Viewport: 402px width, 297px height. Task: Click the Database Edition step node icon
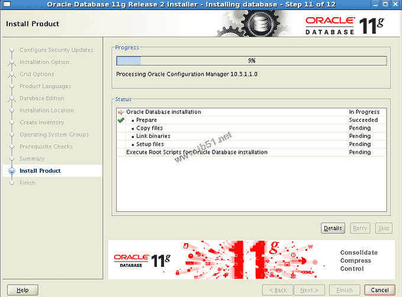[x=12, y=99]
